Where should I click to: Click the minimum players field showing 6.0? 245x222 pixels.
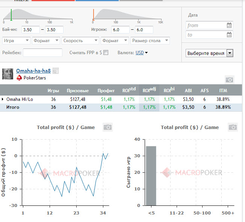(x=120, y=30)
